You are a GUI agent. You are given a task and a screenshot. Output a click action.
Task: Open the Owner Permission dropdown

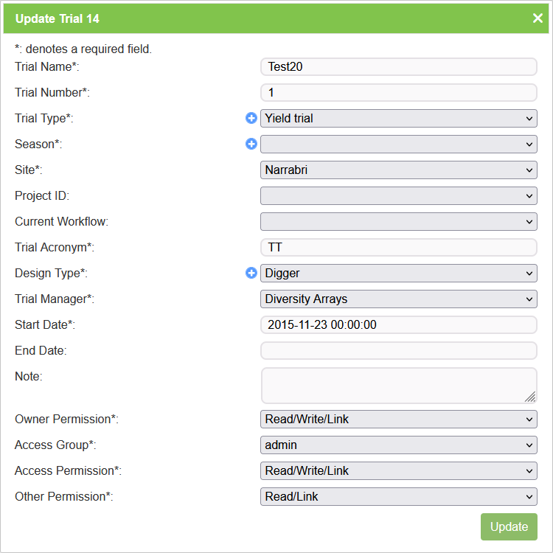pyautogui.click(x=398, y=419)
